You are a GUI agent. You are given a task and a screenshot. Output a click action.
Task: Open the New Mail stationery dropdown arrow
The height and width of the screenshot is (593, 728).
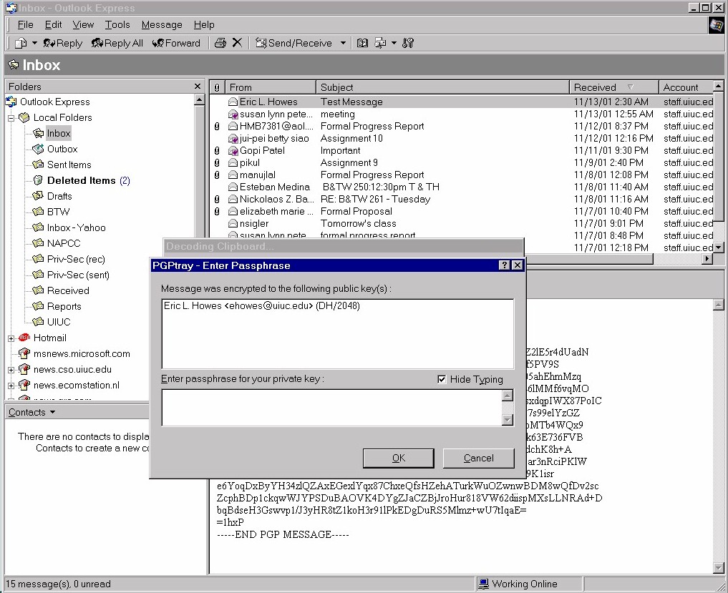[34, 43]
